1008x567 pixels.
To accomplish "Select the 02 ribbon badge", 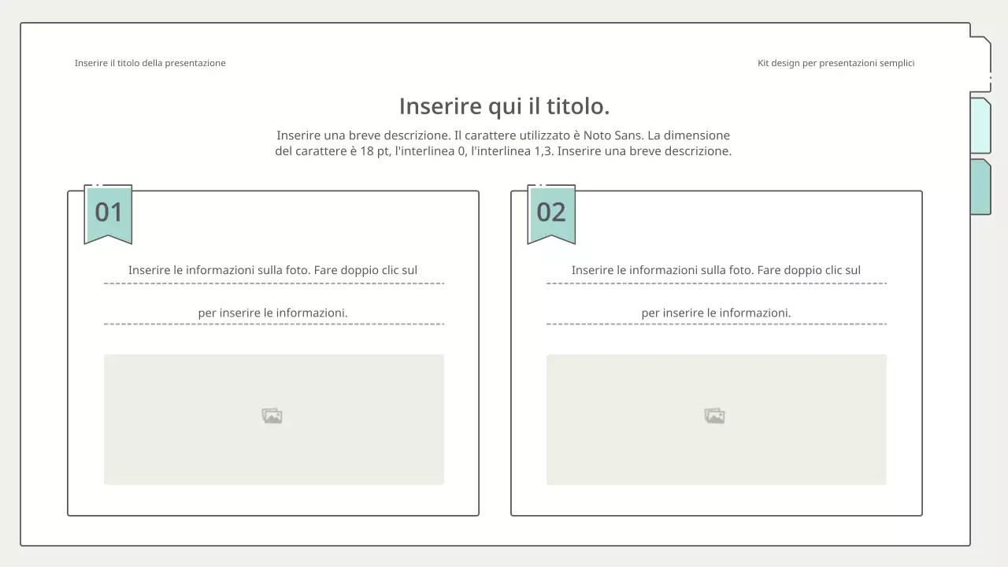I will [x=551, y=213].
